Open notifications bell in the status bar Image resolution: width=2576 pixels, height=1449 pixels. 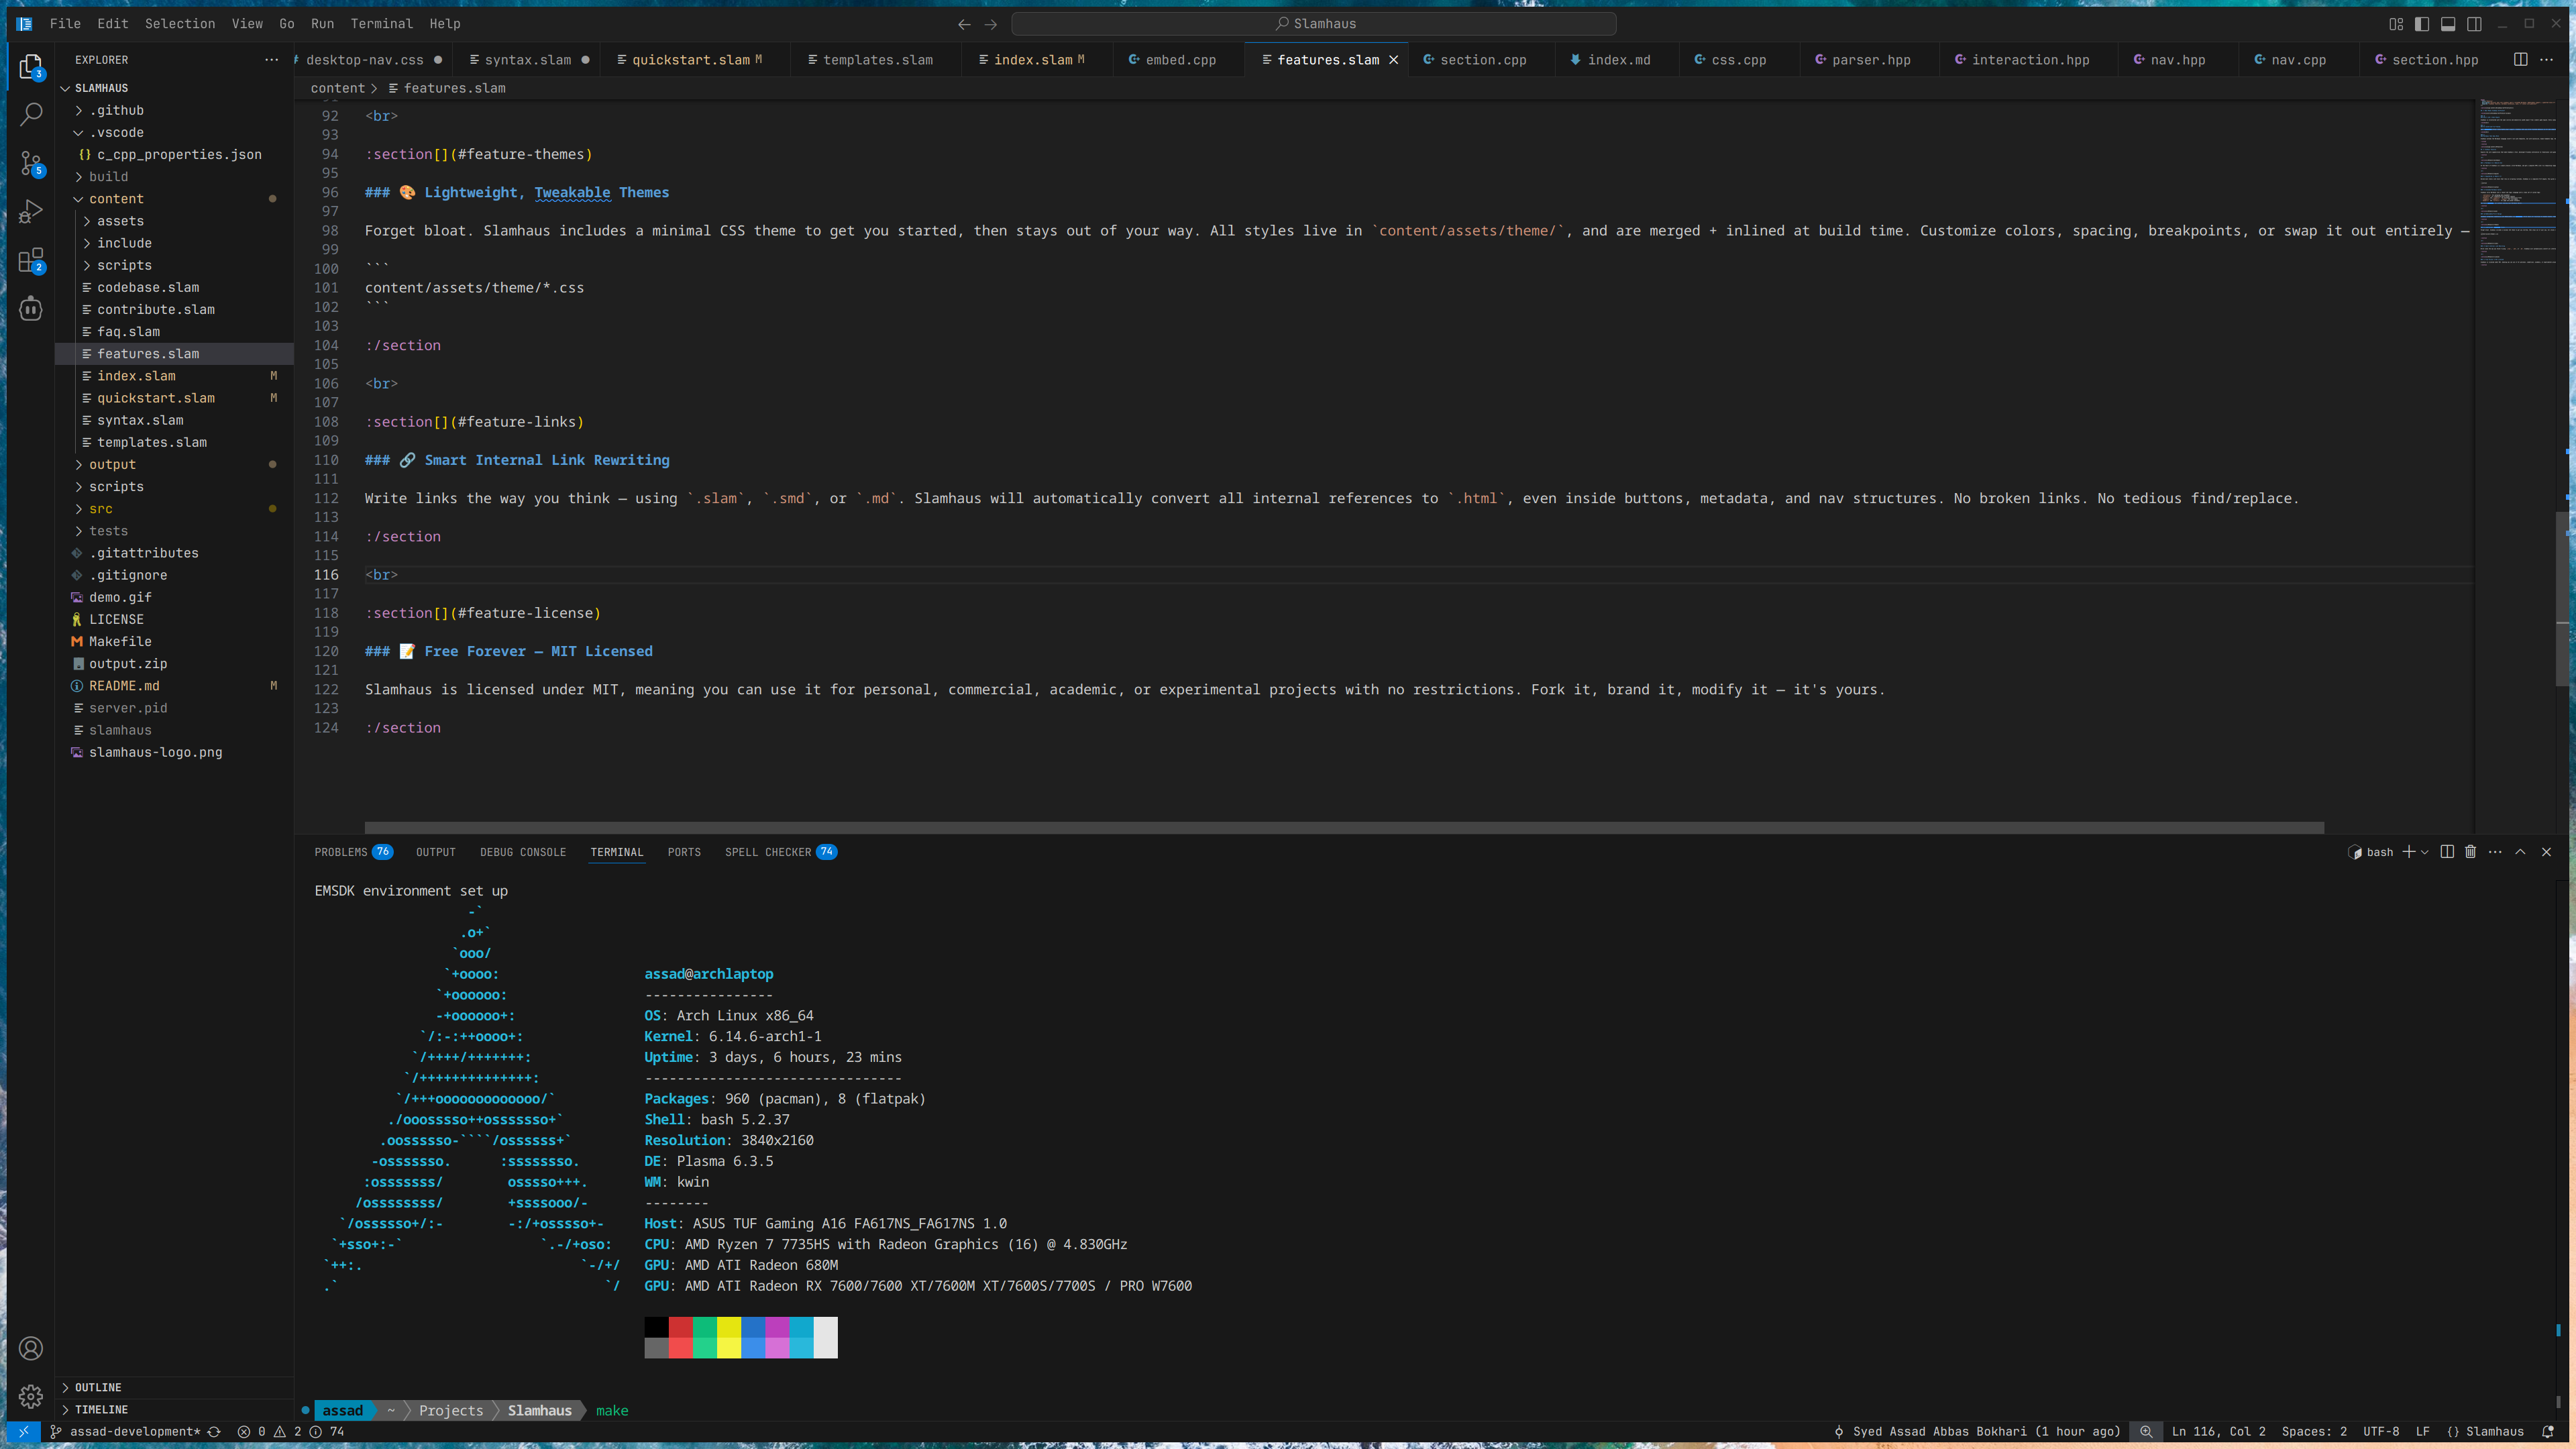tap(2548, 1432)
